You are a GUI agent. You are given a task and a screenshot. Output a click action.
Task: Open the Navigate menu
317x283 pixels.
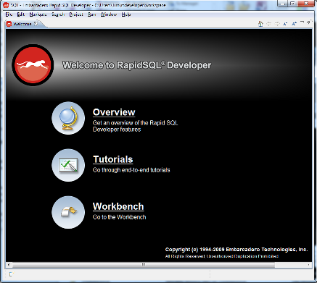(x=38, y=14)
